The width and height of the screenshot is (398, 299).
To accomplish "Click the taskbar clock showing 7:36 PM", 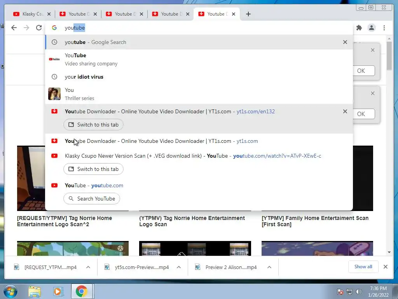I will pyautogui.click(x=378, y=292).
